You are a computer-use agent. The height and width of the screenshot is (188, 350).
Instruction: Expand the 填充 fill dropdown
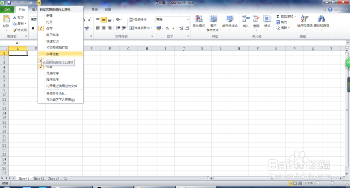[289, 22]
